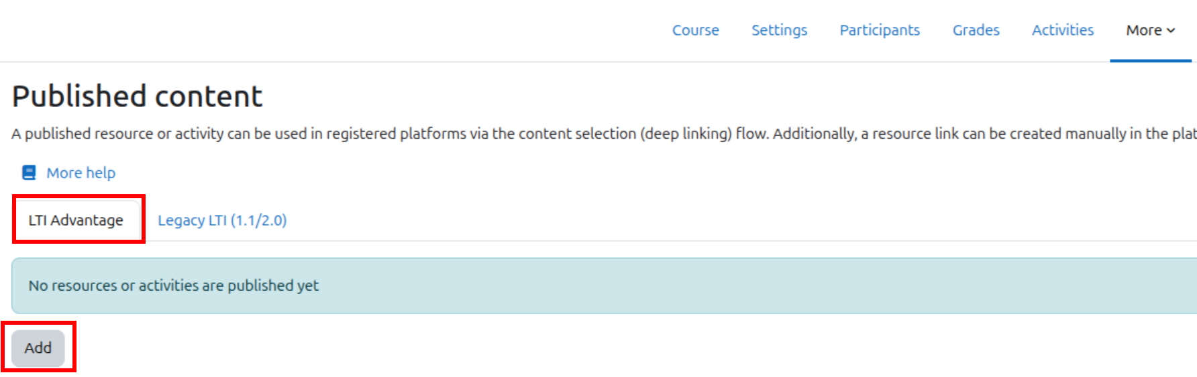This screenshot has width=1197, height=377.
Task: Click the '(deep linking)' phrase in description
Action: [686, 134]
